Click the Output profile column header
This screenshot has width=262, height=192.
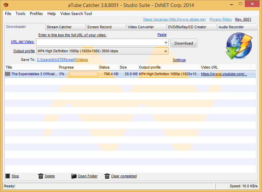tap(169, 67)
